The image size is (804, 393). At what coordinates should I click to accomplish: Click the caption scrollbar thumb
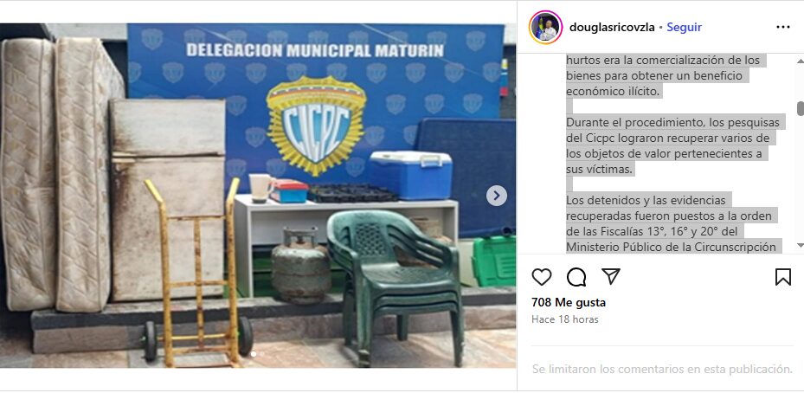[800, 108]
